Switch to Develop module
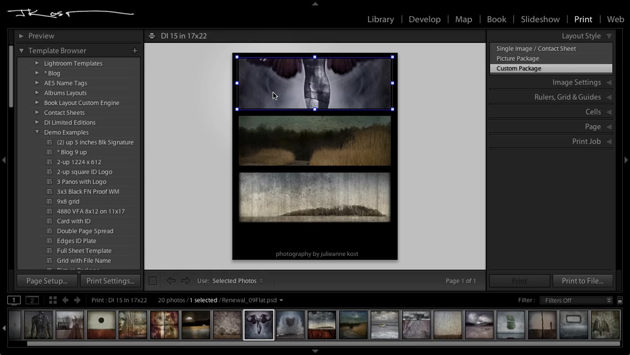Image resolution: width=630 pixels, height=355 pixels. pyautogui.click(x=425, y=19)
